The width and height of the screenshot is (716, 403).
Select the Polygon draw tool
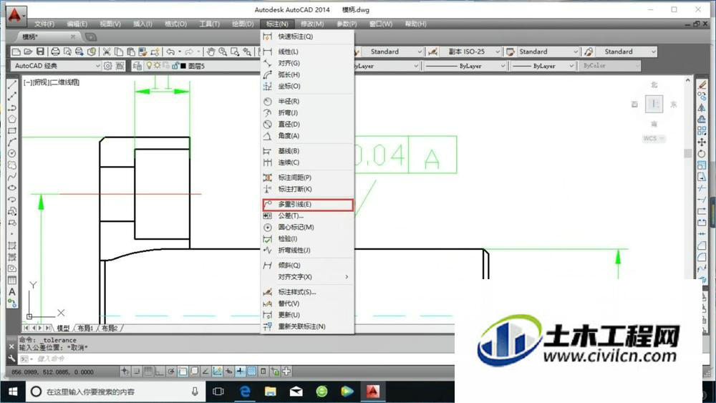pyautogui.click(x=12, y=119)
